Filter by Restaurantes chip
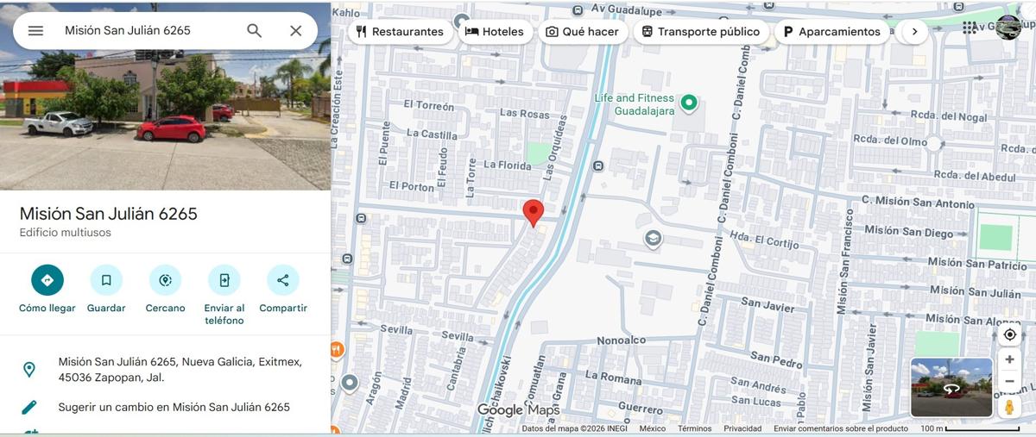The image size is (1036, 437). (x=400, y=32)
